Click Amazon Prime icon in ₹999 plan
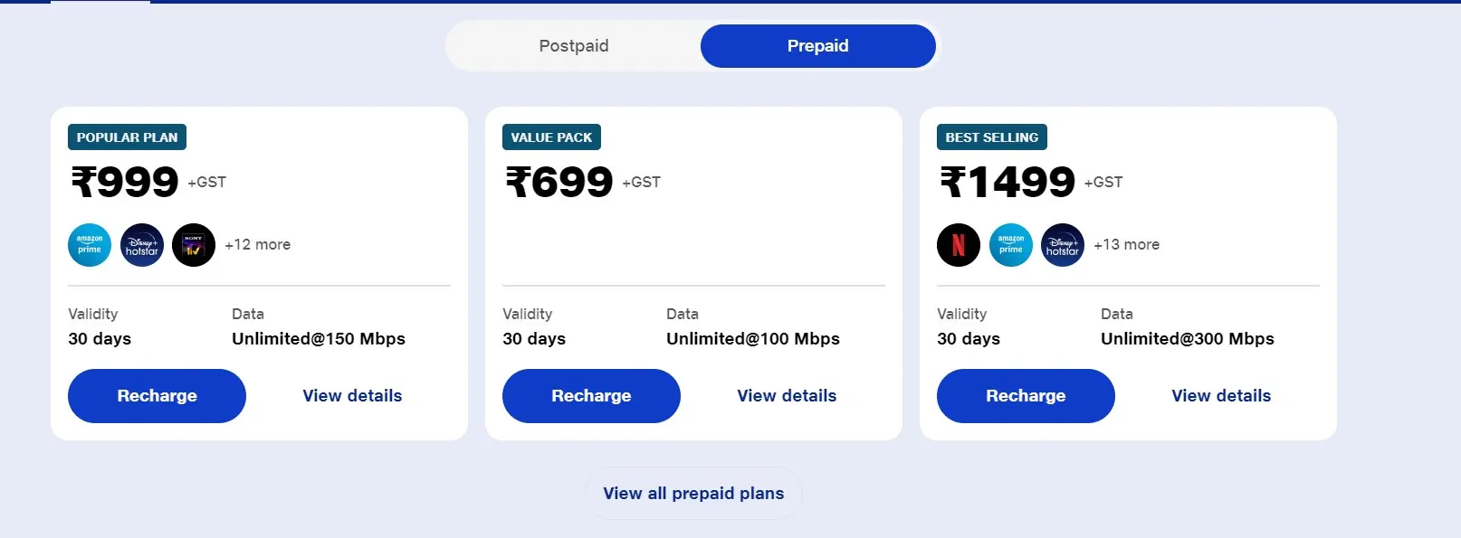This screenshot has height=538, width=1461. [90, 245]
